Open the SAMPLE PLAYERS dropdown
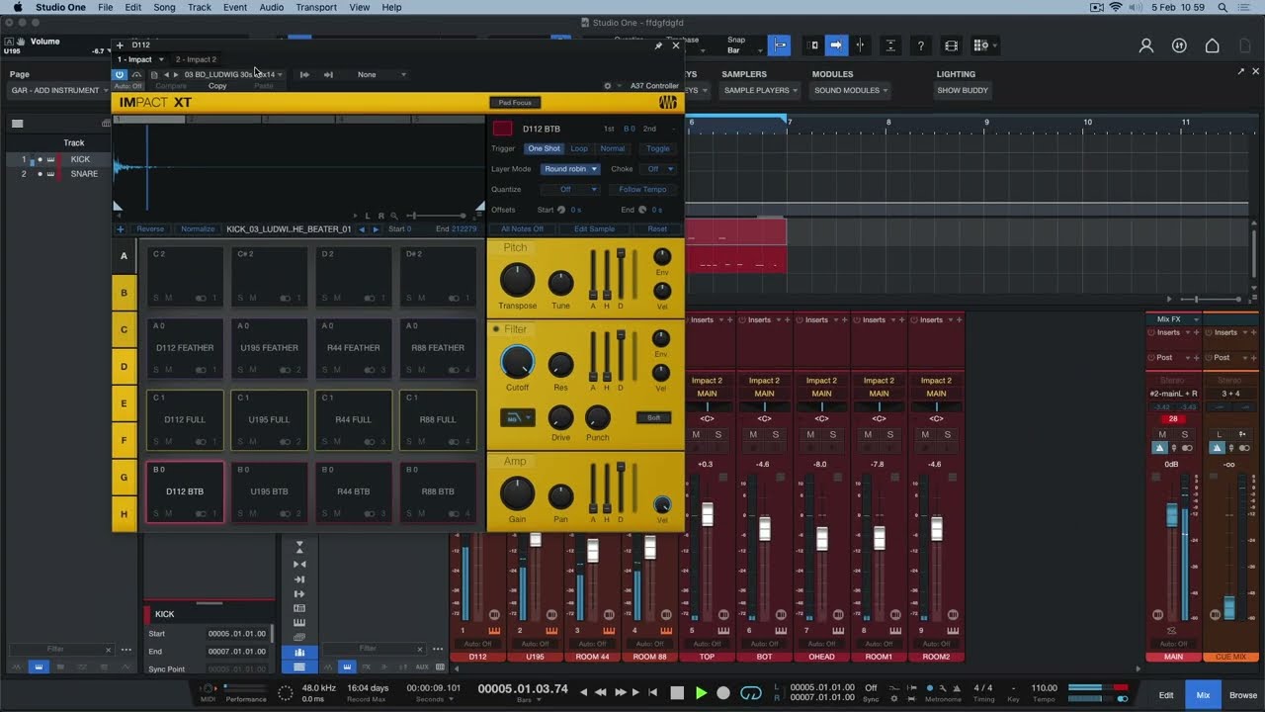This screenshot has width=1265, height=712. tap(762, 90)
